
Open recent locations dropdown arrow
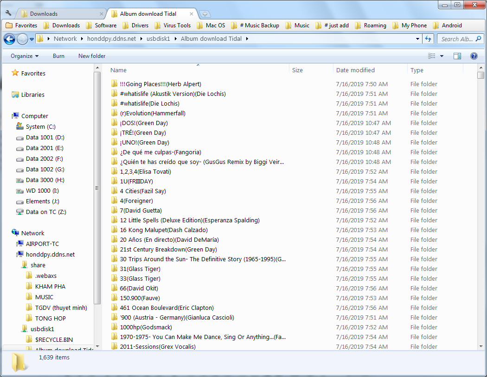[32, 39]
